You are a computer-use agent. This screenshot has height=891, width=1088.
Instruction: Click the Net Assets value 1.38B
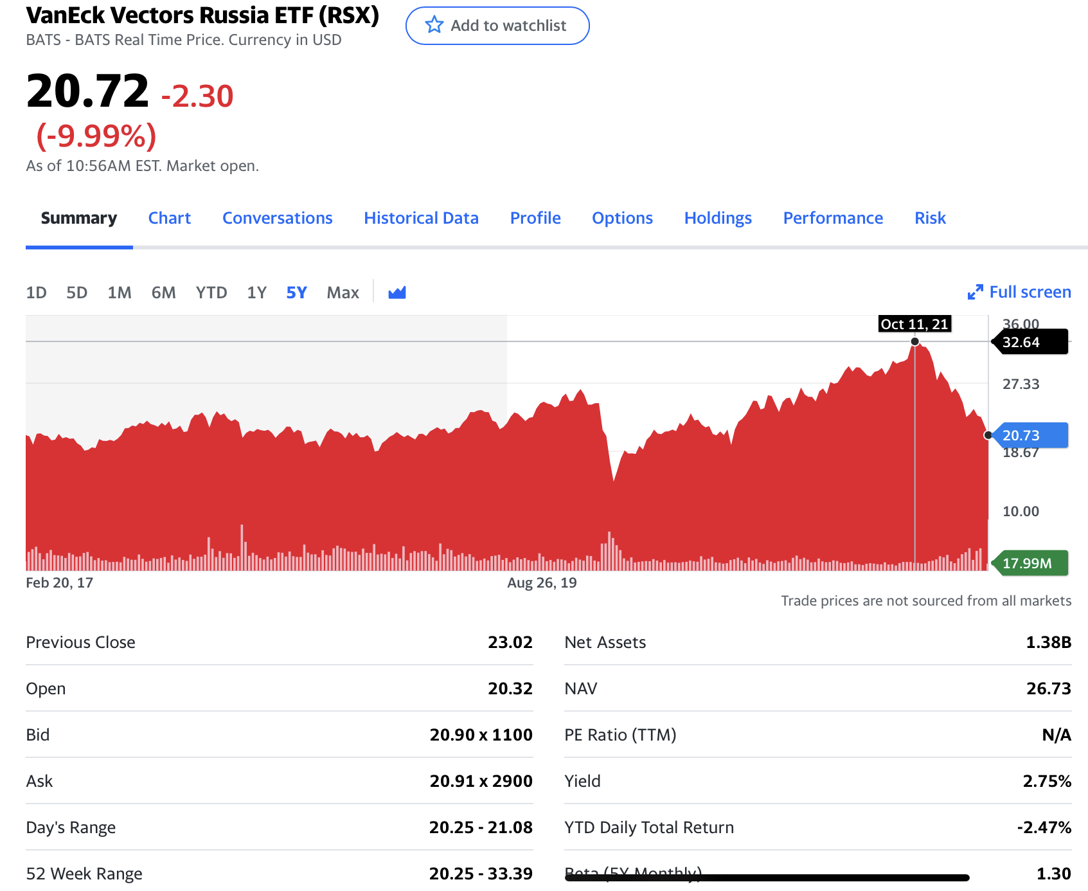pos(1049,642)
